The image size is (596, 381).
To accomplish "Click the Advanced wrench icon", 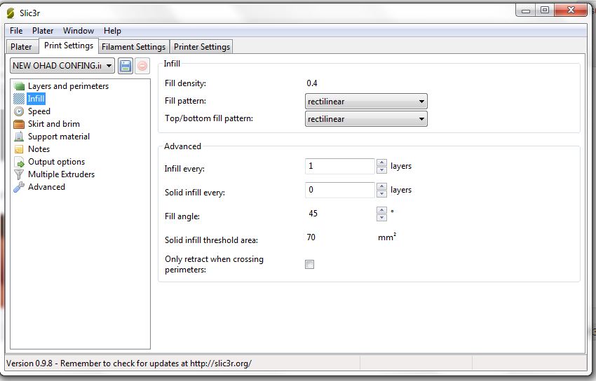I will click(19, 187).
